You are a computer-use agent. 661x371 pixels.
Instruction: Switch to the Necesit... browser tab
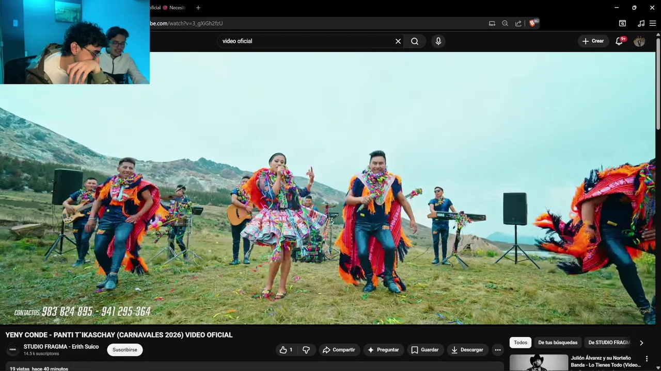174,8
